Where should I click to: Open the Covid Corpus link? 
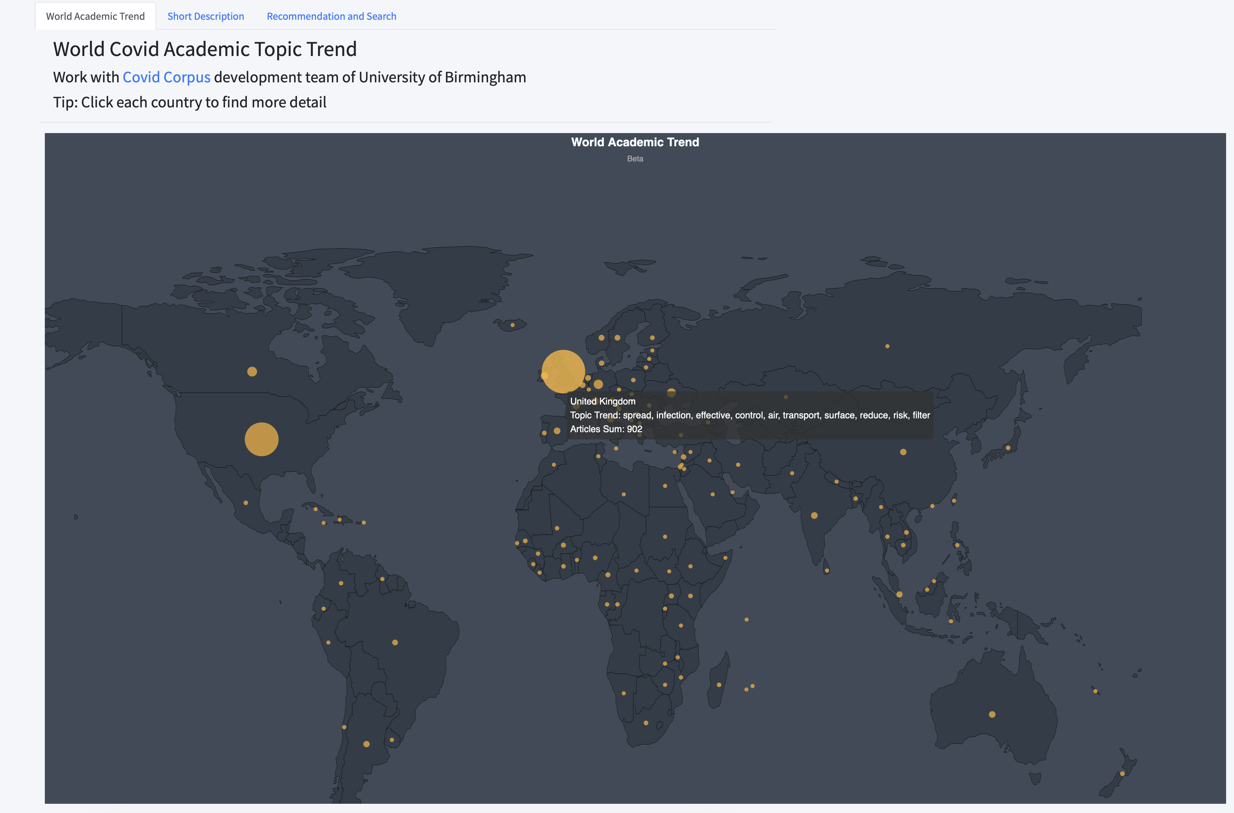click(166, 77)
